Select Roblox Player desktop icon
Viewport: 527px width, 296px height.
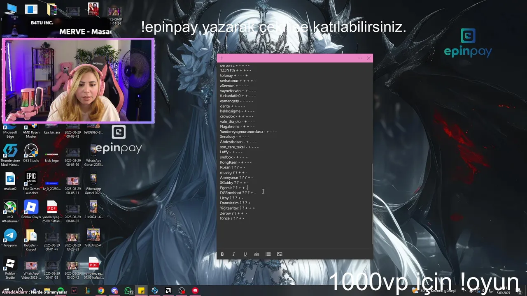pos(31,209)
